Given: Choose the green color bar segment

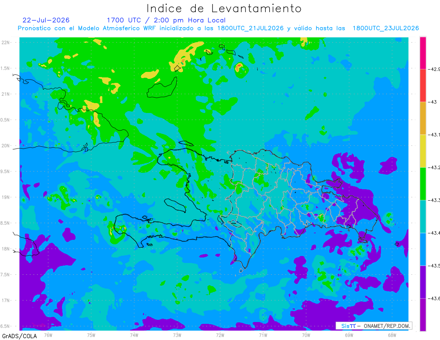Looking at the screenshot, I should tap(423, 183).
